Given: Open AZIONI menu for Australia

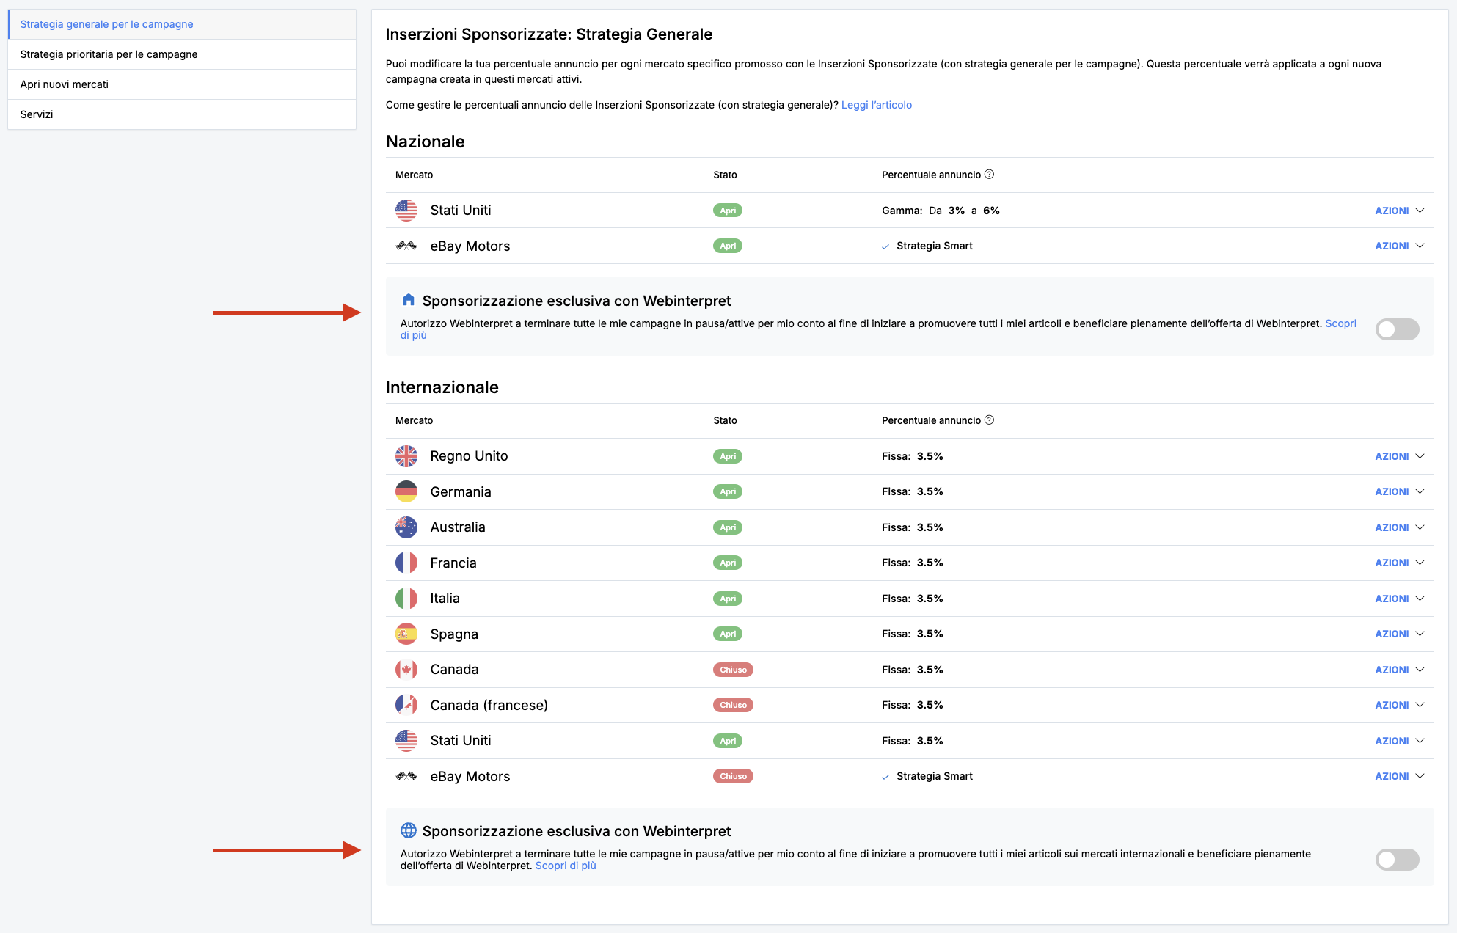Looking at the screenshot, I should click(1399, 527).
